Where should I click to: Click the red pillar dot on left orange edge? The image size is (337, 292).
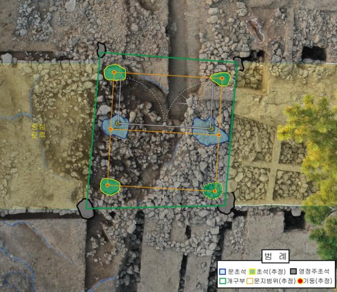click(111, 129)
